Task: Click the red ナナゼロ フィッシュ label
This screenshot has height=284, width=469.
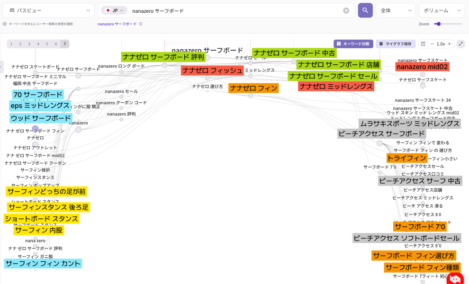Action: [x=212, y=71]
